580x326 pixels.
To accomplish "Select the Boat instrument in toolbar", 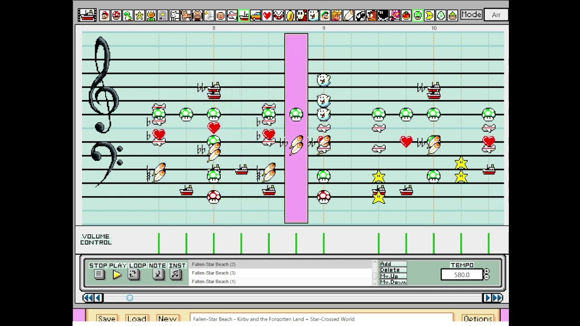I will (244, 15).
